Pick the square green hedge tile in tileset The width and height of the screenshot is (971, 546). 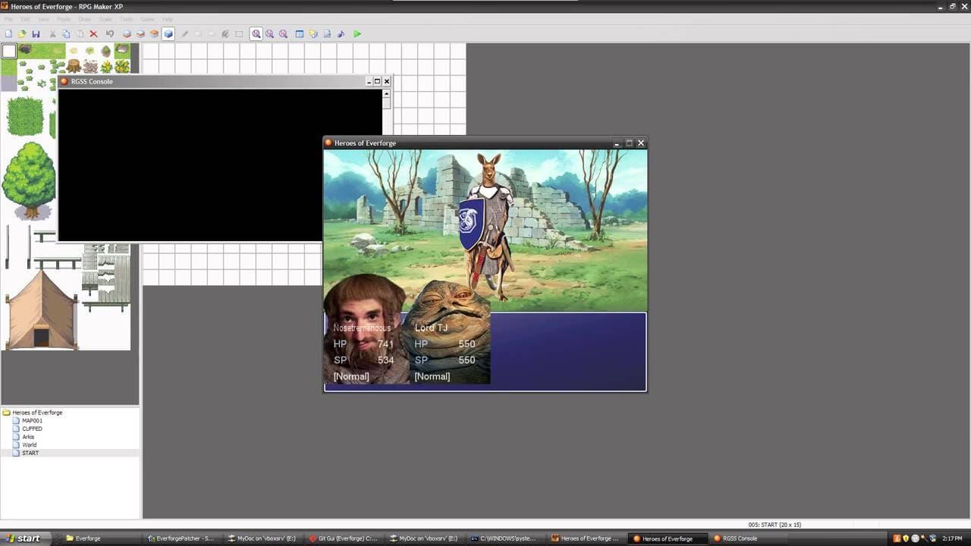coord(25,116)
